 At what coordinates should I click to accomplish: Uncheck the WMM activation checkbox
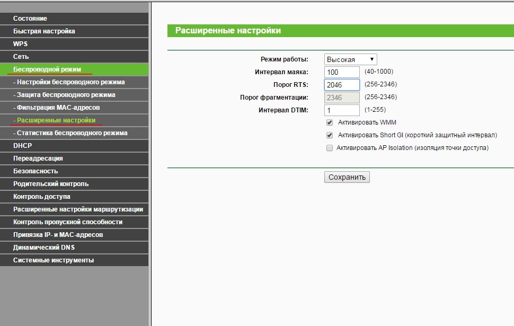pyautogui.click(x=330, y=122)
